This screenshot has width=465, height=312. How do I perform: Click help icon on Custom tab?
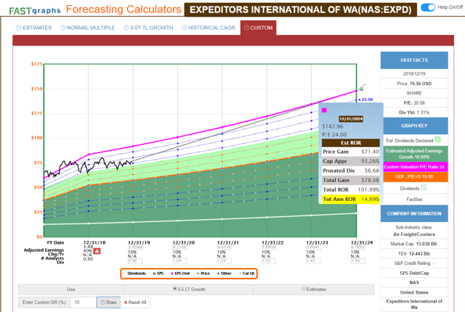click(x=246, y=28)
